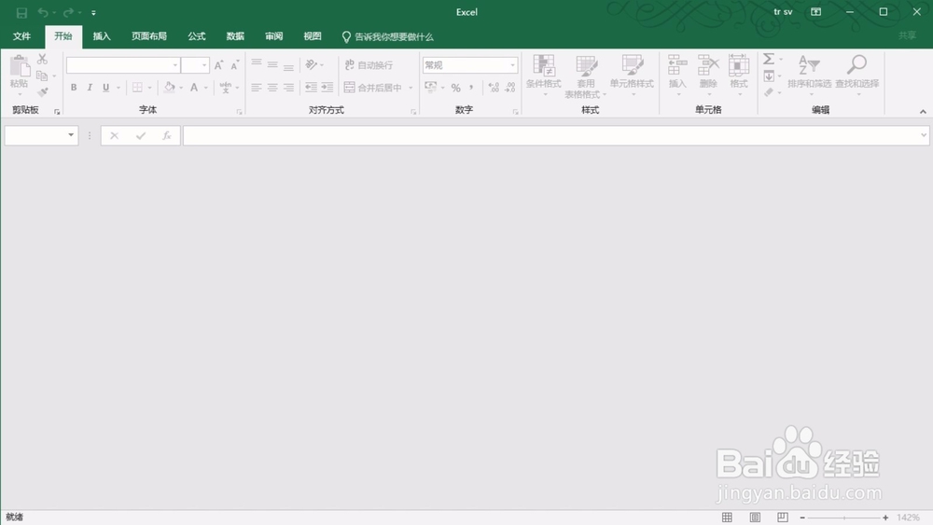Click the Percent Style icon
The image size is (933, 525).
click(456, 88)
